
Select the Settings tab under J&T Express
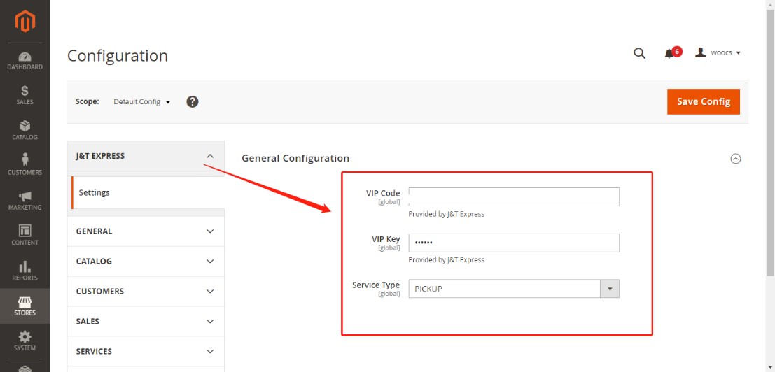pos(147,193)
